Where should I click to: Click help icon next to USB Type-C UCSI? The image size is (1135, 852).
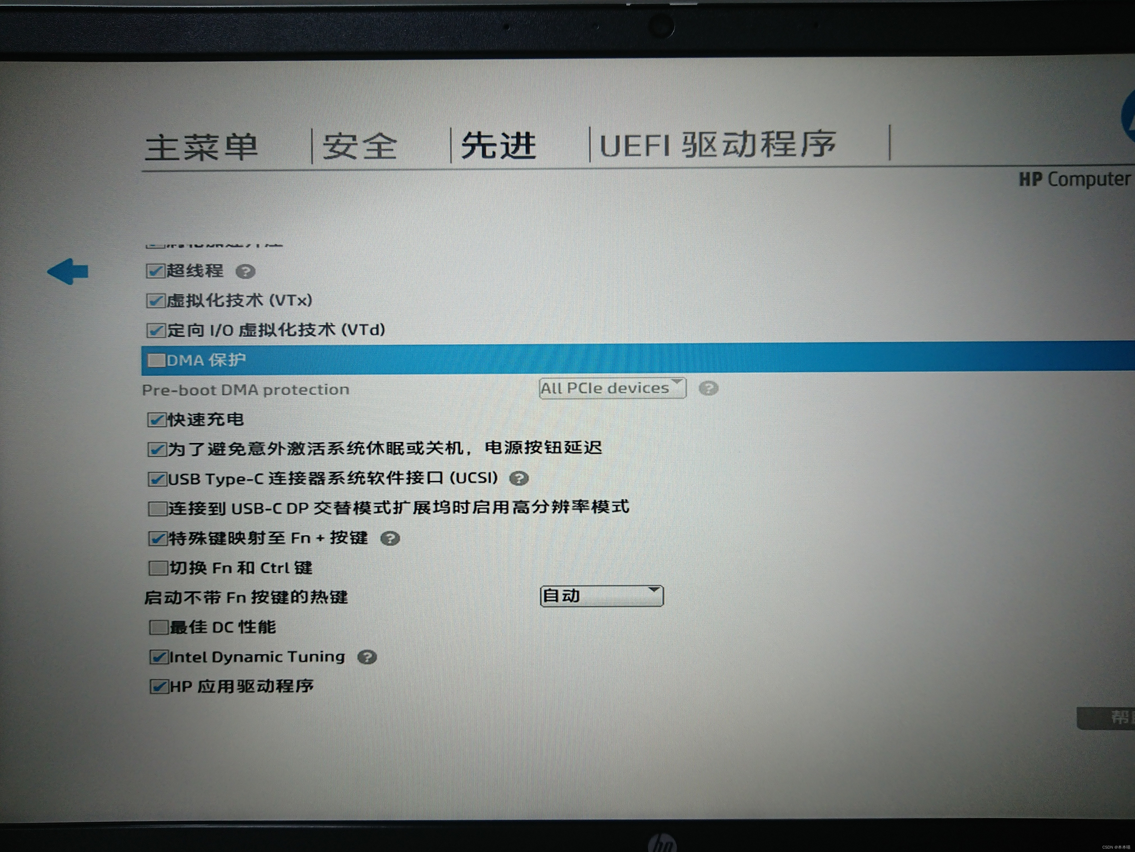519,479
